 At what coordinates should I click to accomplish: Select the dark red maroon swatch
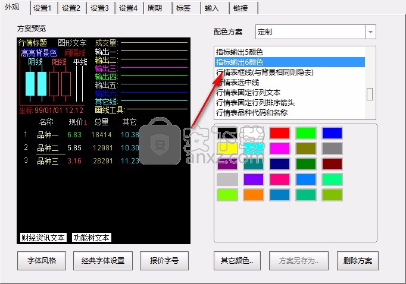pyautogui.click(x=332, y=164)
